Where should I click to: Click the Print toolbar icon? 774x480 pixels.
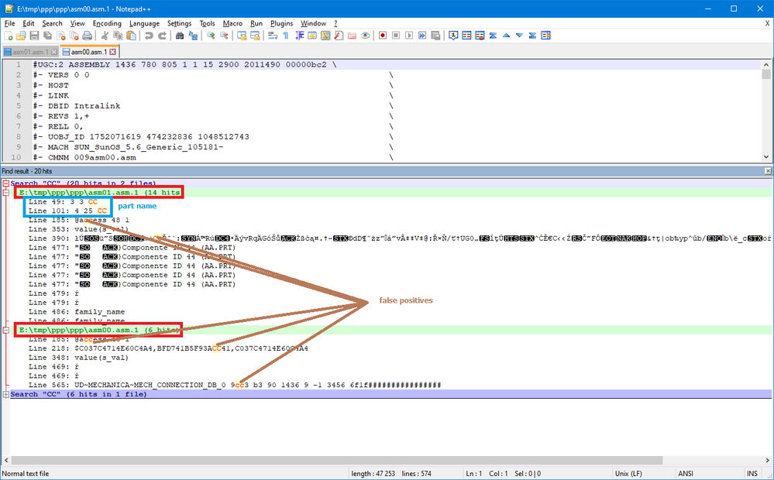88,36
